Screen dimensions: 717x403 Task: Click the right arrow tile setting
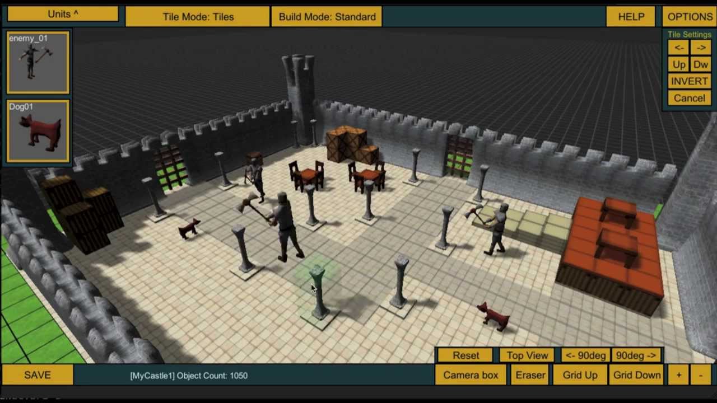pyautogui.click(x=701, y=48)
